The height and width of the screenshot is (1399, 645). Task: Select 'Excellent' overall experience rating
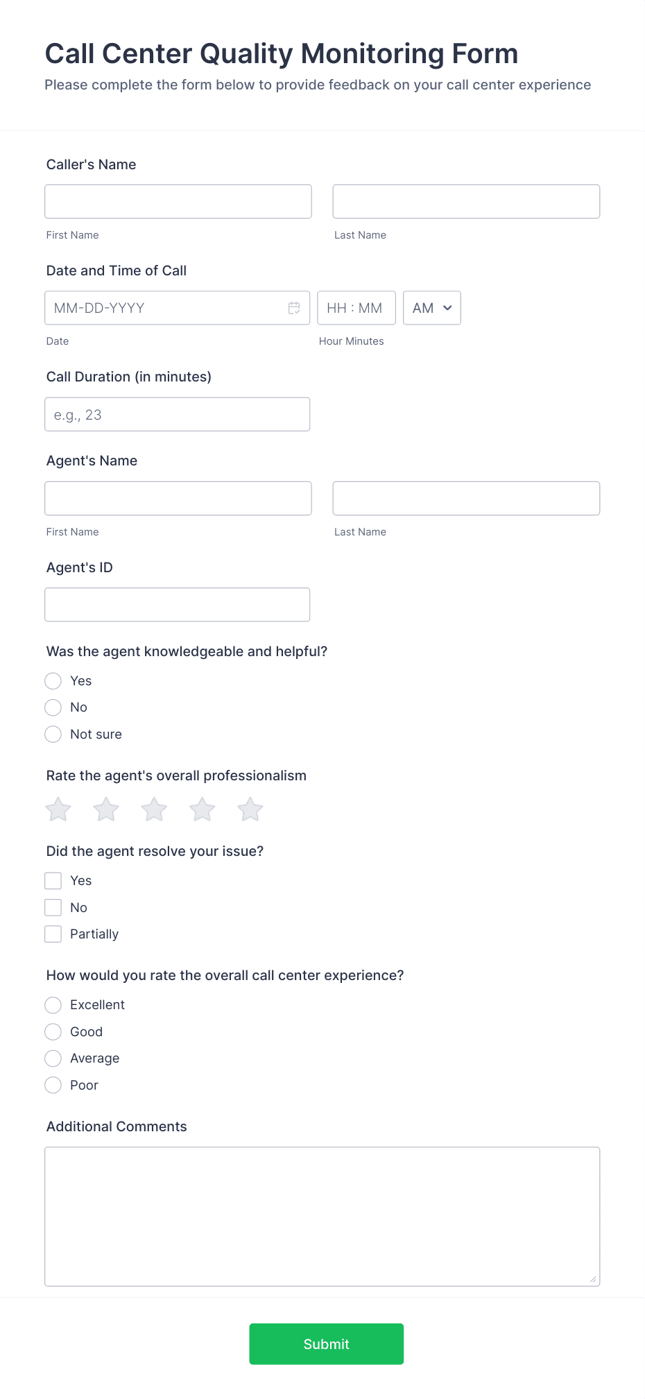point(53,1004)
